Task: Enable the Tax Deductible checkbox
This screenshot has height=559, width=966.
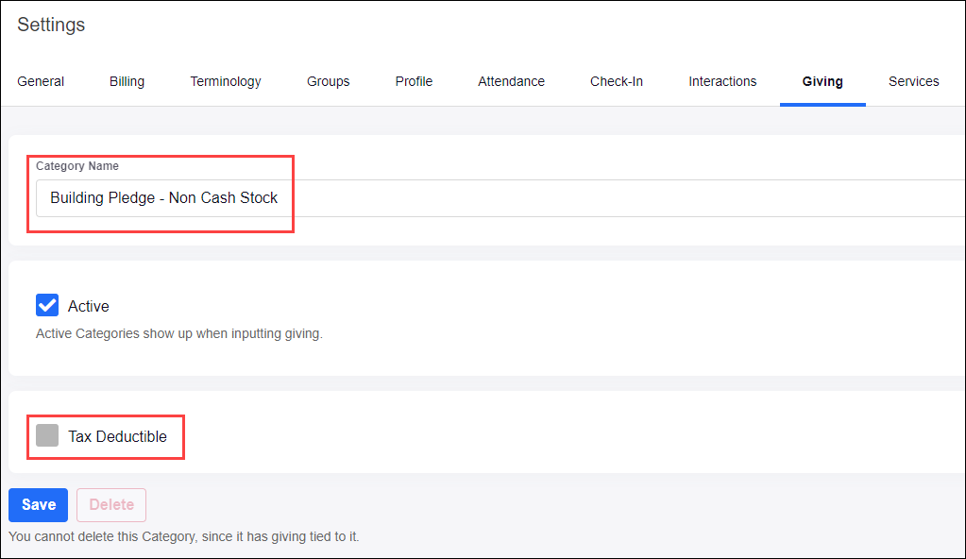Action: (x=47, y=435)
